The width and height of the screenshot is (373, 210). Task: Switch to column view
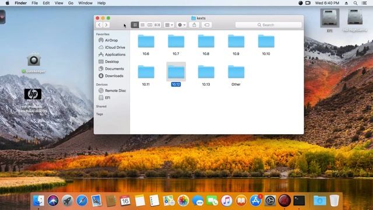[150, 24]
